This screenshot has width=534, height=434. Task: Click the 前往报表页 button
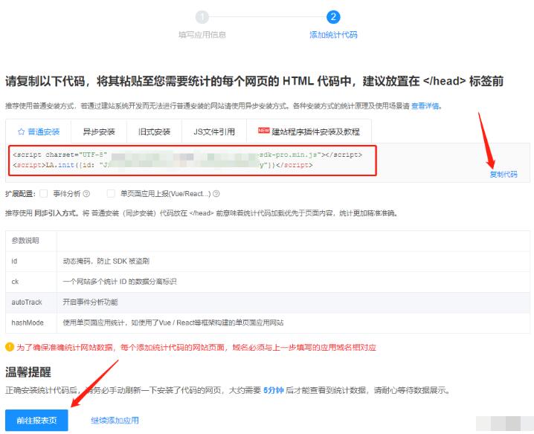36,420
